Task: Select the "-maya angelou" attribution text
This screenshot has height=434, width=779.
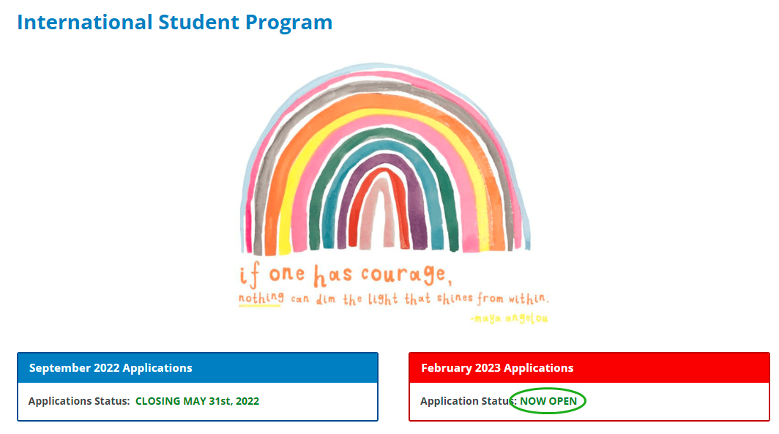Action: pos(510,318)
